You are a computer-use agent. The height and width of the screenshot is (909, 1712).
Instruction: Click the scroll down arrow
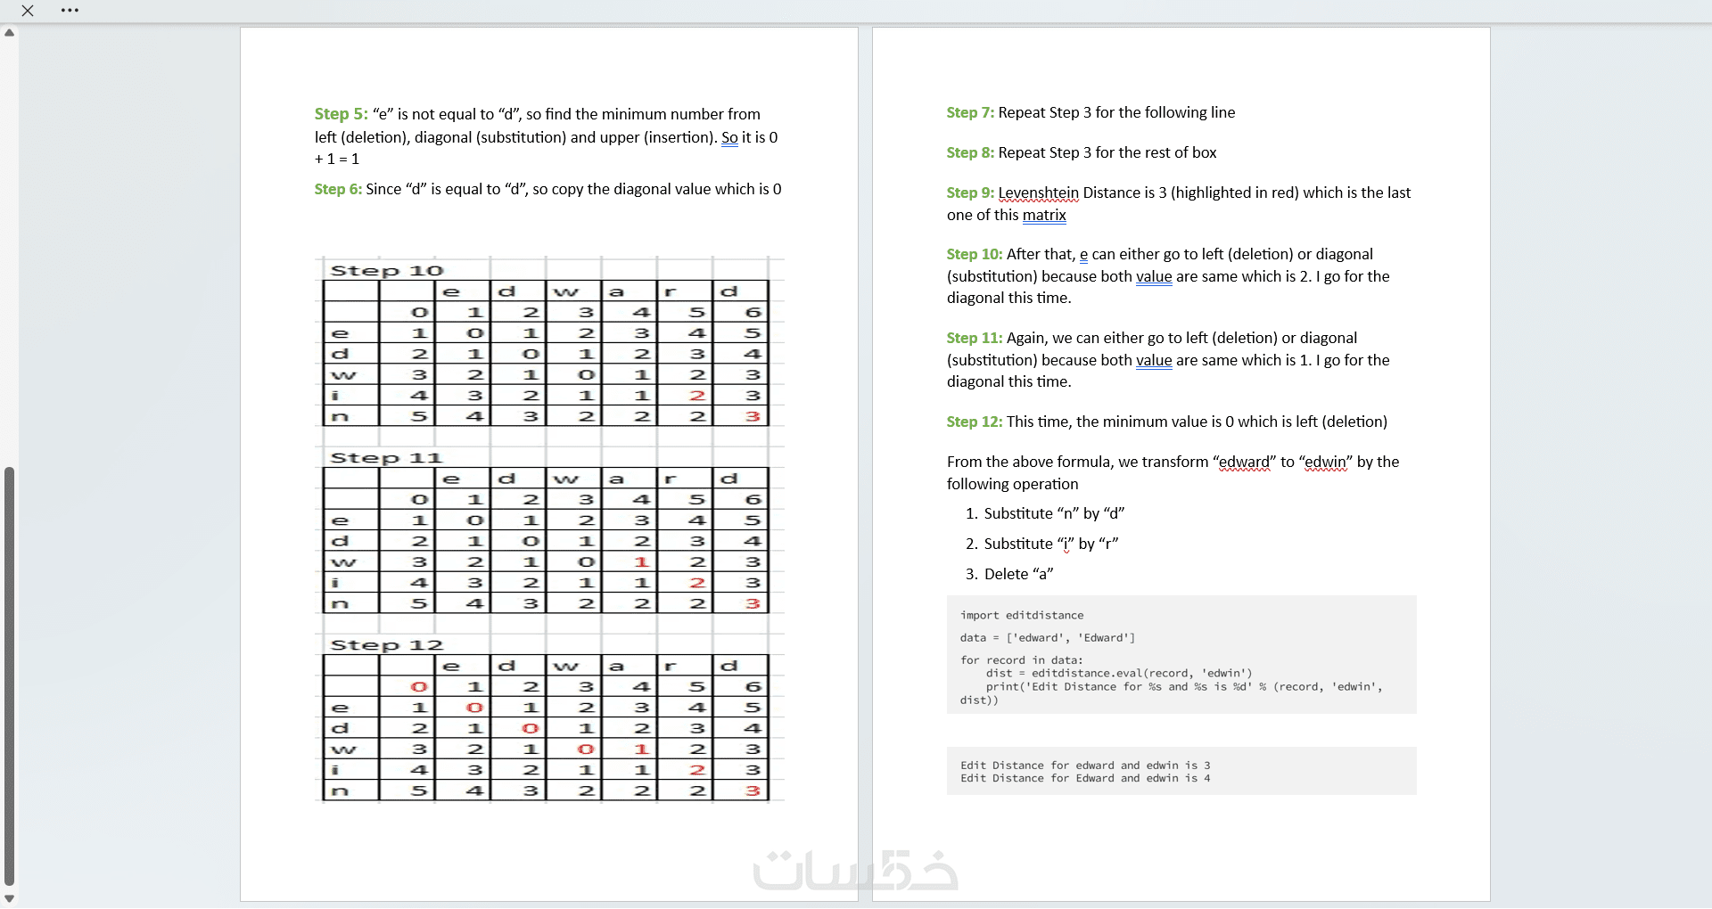(x=9, y=898)
